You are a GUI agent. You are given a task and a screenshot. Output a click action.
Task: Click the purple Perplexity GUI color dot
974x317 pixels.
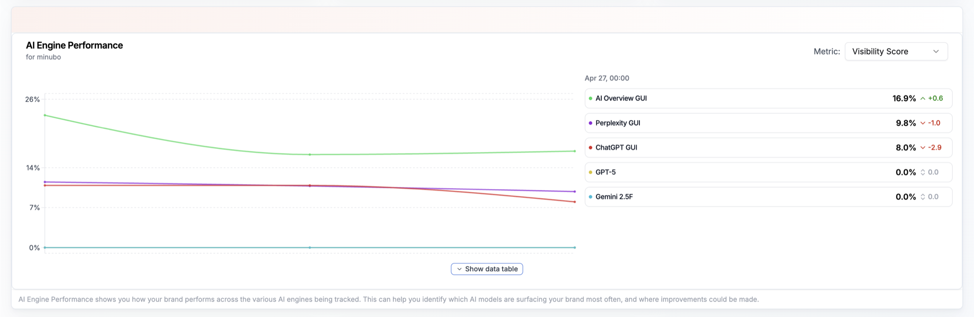(591, 123)
